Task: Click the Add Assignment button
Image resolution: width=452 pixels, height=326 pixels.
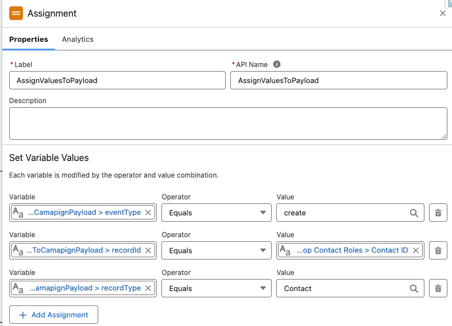Action: (x=53, y=315)
